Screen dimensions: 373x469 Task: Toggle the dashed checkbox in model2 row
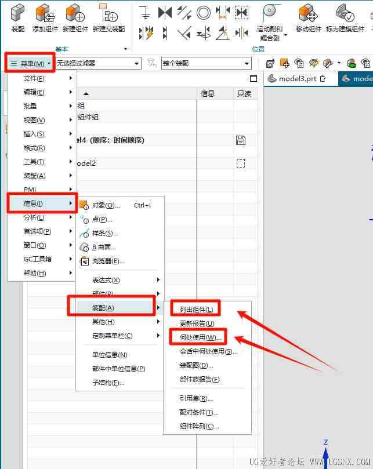coord(241,163)
